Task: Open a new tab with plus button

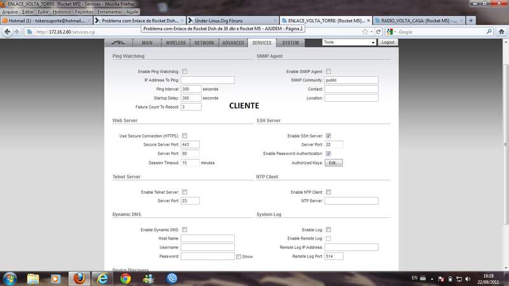Action: (x=471, y=20)
